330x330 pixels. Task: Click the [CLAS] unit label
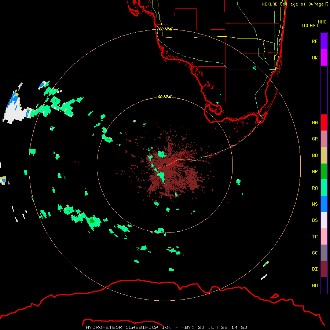click(309, 25)
